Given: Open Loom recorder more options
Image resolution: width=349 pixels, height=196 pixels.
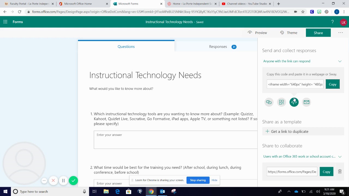Looking at the screenshot, I should pyautogui.click(x=44, y=180).
